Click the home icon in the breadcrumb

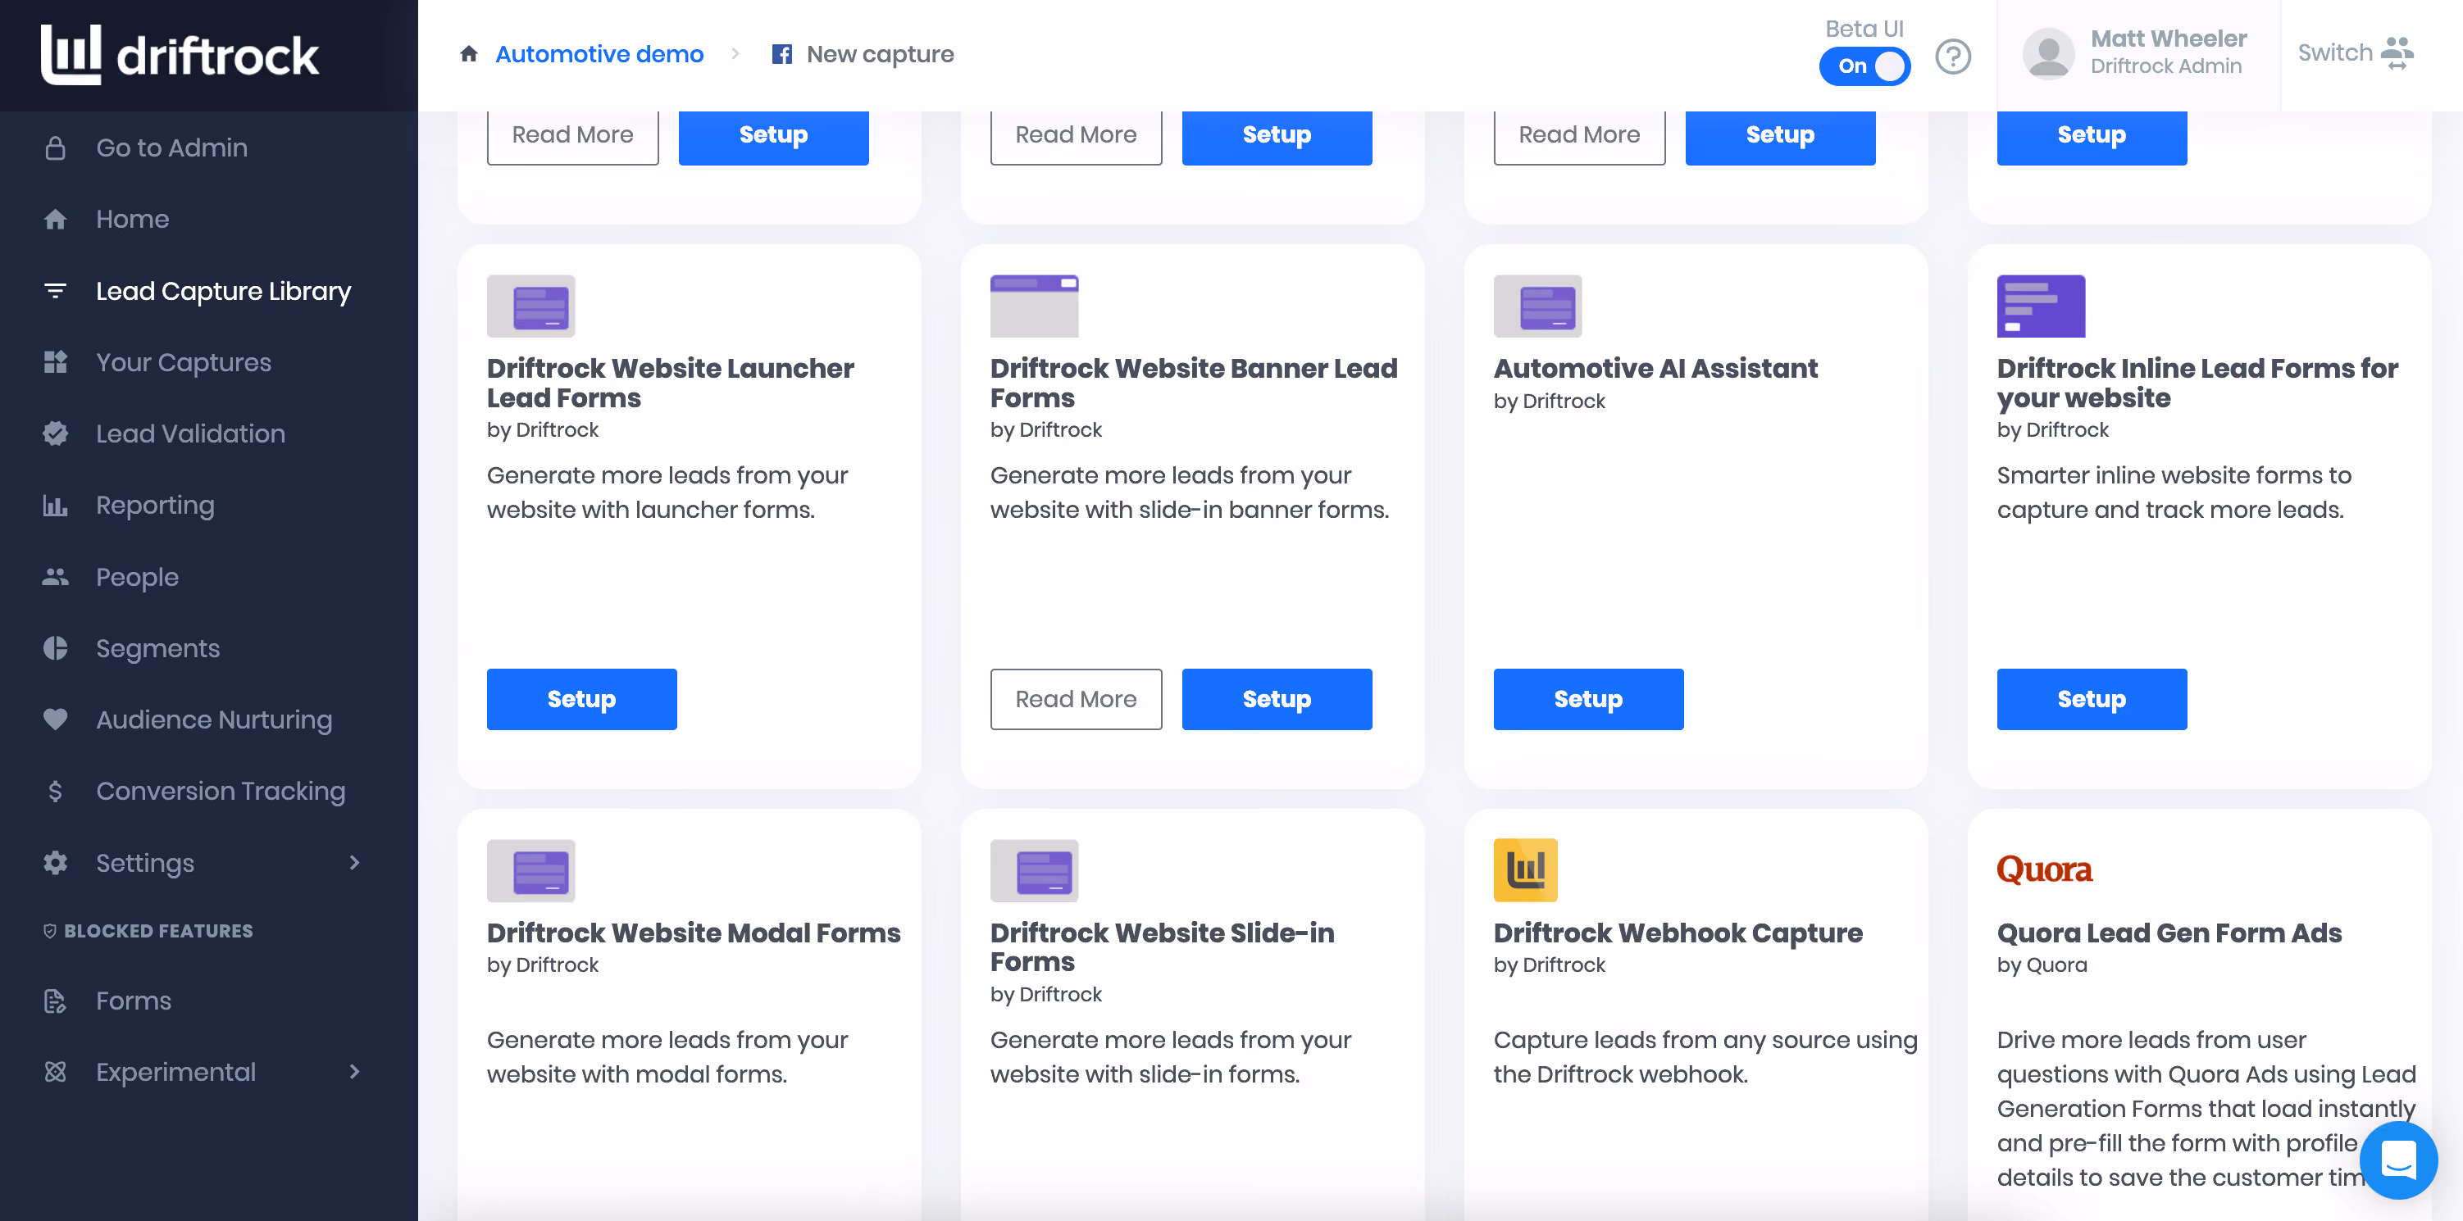pyautogui.click(x=468, y=53)
